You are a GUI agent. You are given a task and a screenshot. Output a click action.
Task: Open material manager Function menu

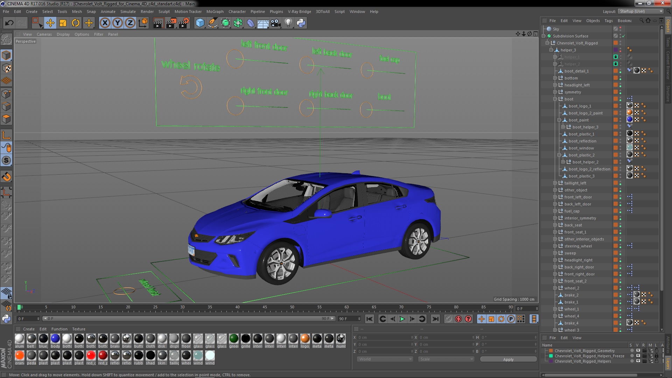59,329
